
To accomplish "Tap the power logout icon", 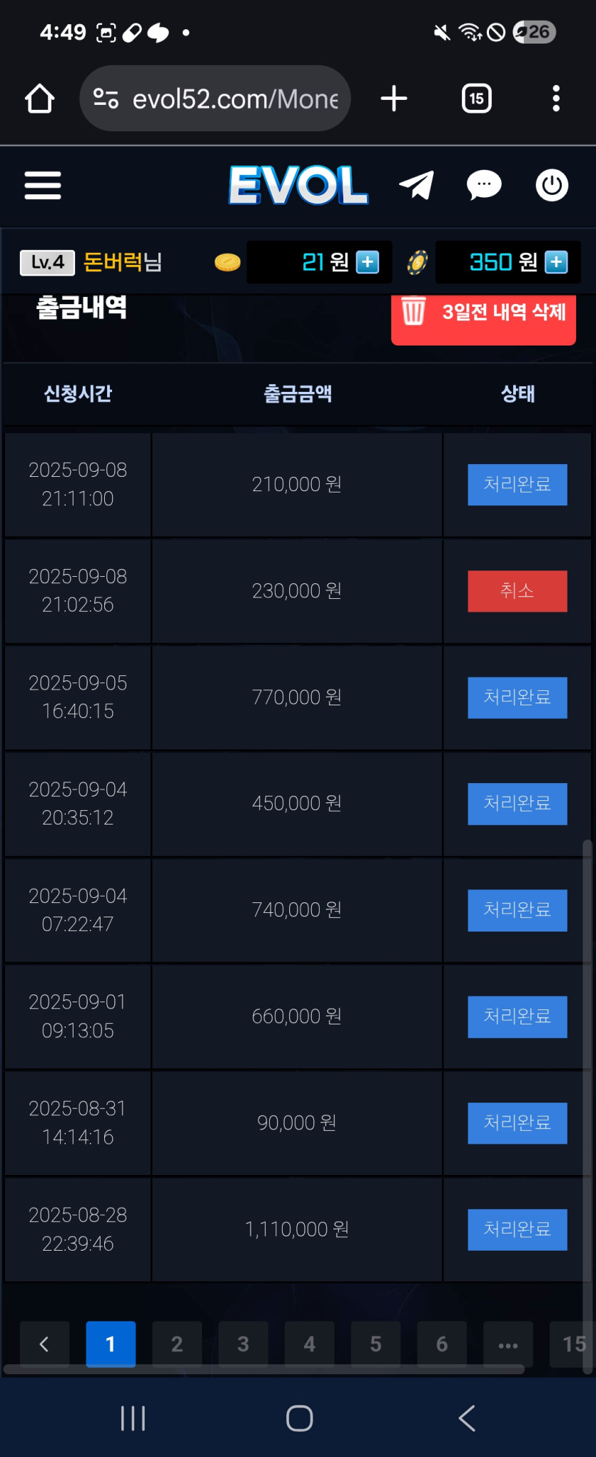I will [x=552, y=186].
